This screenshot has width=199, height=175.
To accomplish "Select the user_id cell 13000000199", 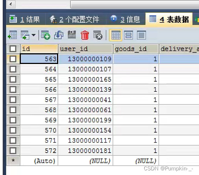I will (86, 120).
